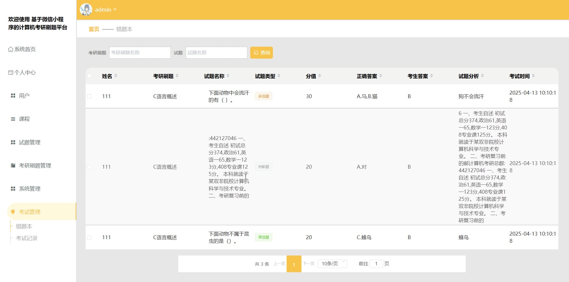Collapse the 考试管理 sidebar menu
This screenshot has height=282, width=569.
[30, 212]
